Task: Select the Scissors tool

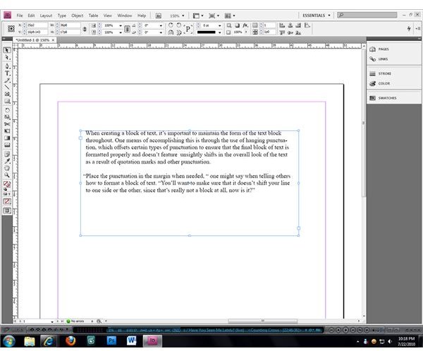Action: click(7, 124)
